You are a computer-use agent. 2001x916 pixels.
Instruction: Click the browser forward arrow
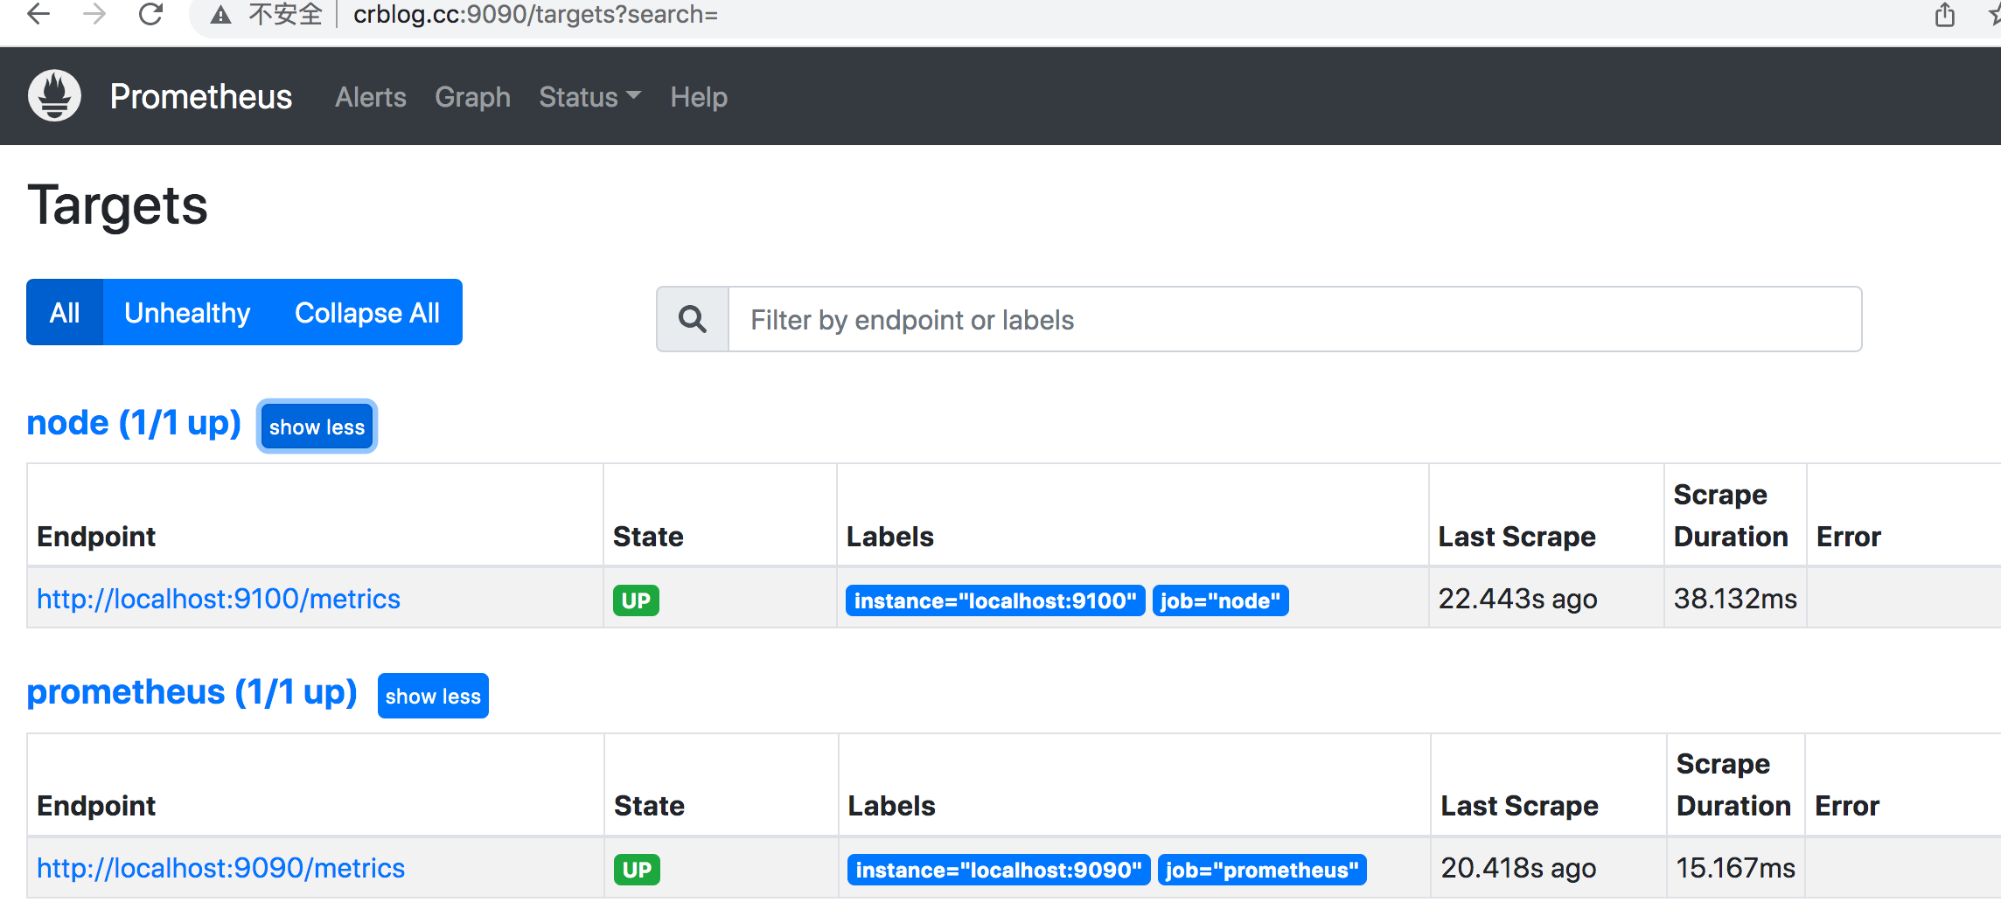[x=94, y=14]
